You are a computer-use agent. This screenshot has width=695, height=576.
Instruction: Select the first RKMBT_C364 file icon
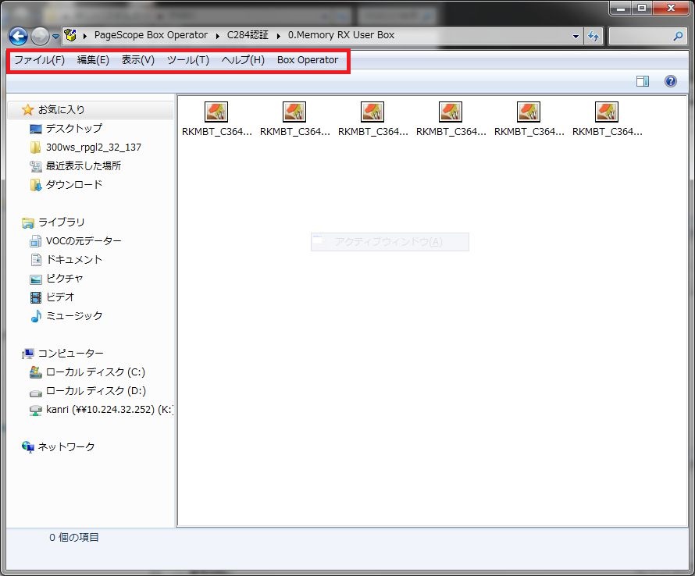[216, 112]
